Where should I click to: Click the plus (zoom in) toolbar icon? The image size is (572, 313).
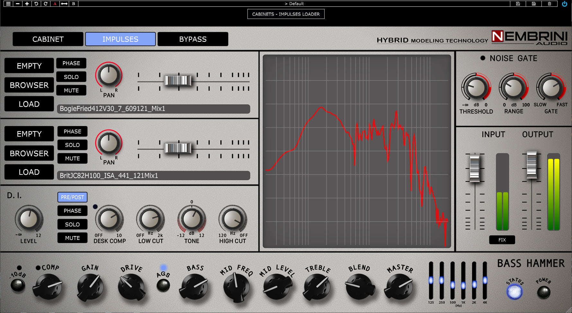point(27,4)
